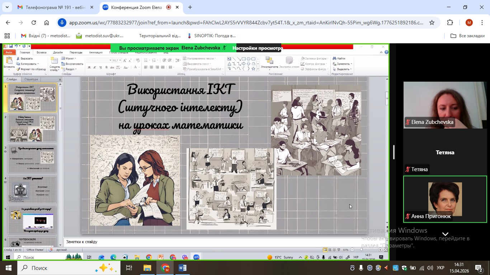Open Task View on the Windows taskbar
The height and width of the screenshot is (275, 490).
[129, 268]
